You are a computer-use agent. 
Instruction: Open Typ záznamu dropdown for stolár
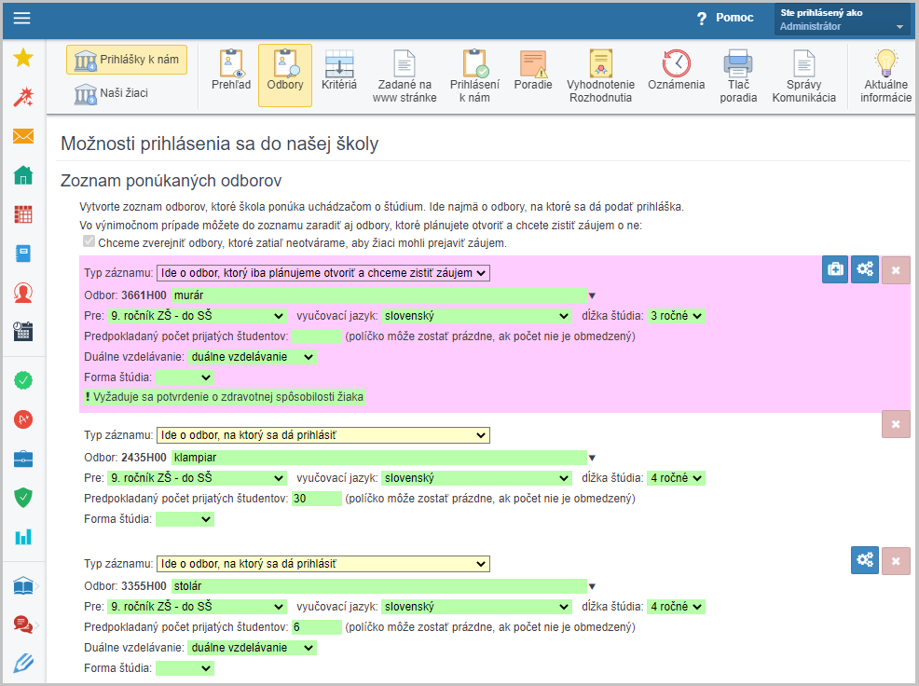[322, 564]
